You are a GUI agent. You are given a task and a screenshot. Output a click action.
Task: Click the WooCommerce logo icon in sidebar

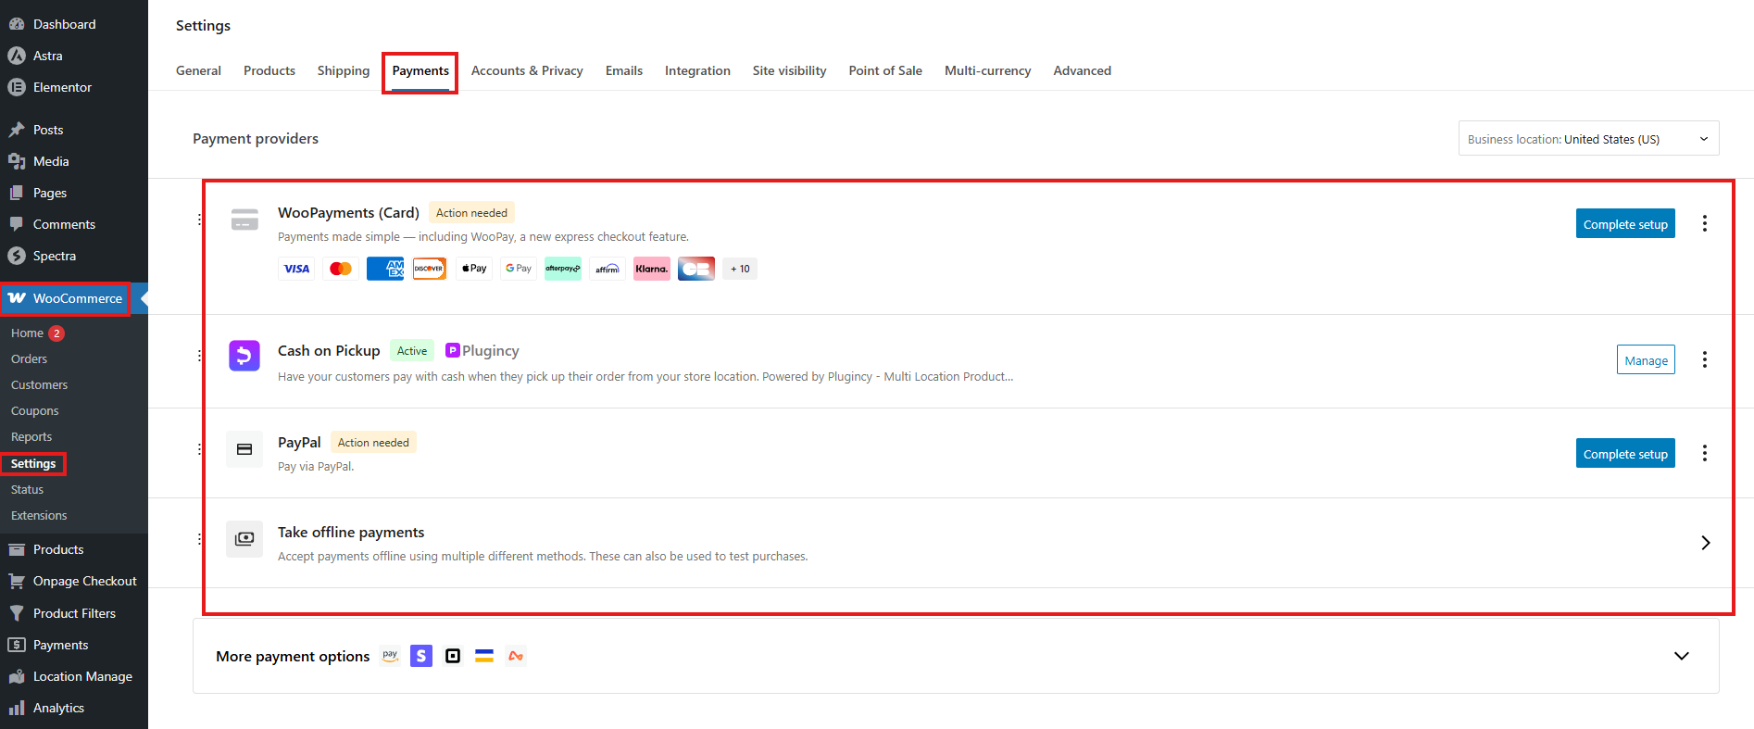click(x=17, y=298)
